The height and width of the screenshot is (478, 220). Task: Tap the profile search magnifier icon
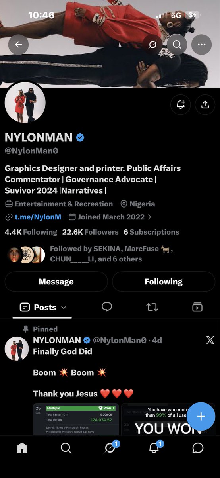coord(177,45)
